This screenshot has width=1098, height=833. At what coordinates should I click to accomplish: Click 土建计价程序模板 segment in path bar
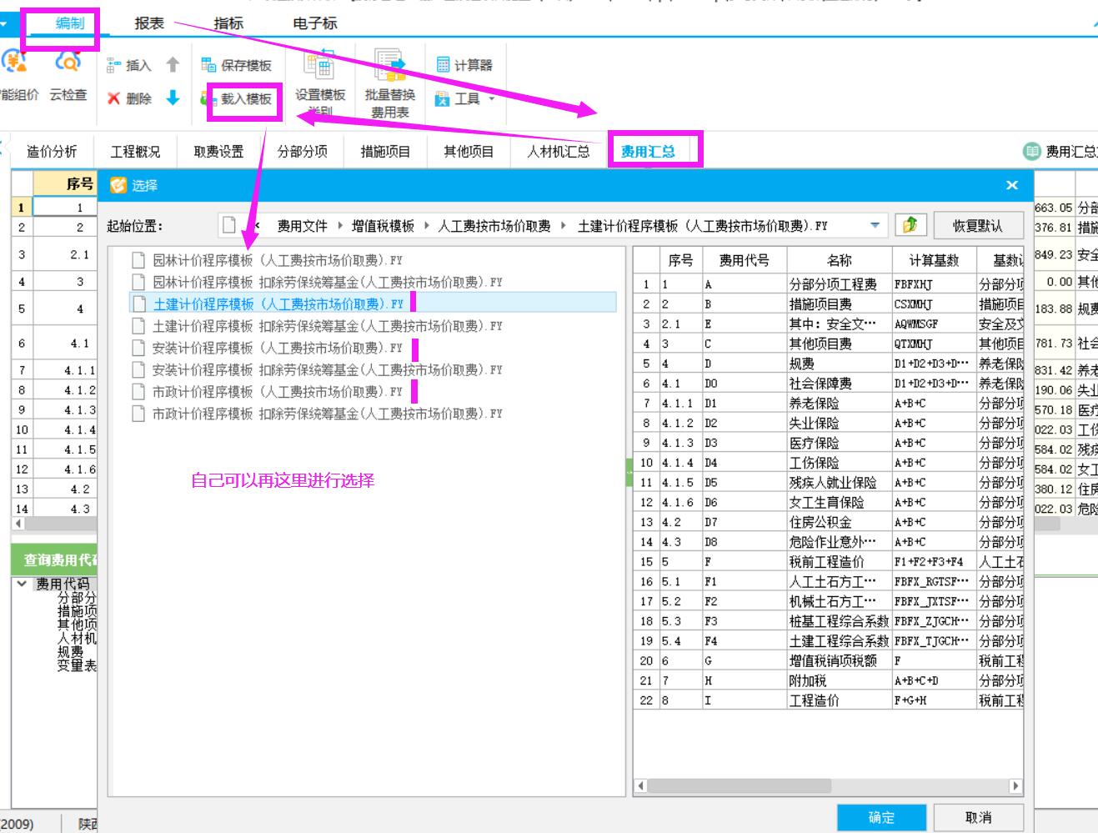coord(703,225)
